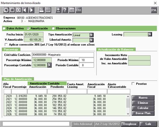The image size is (159, 127).
Task: Click the Ajuste Extracontable entry field
Action: click(x=119, y=92)
